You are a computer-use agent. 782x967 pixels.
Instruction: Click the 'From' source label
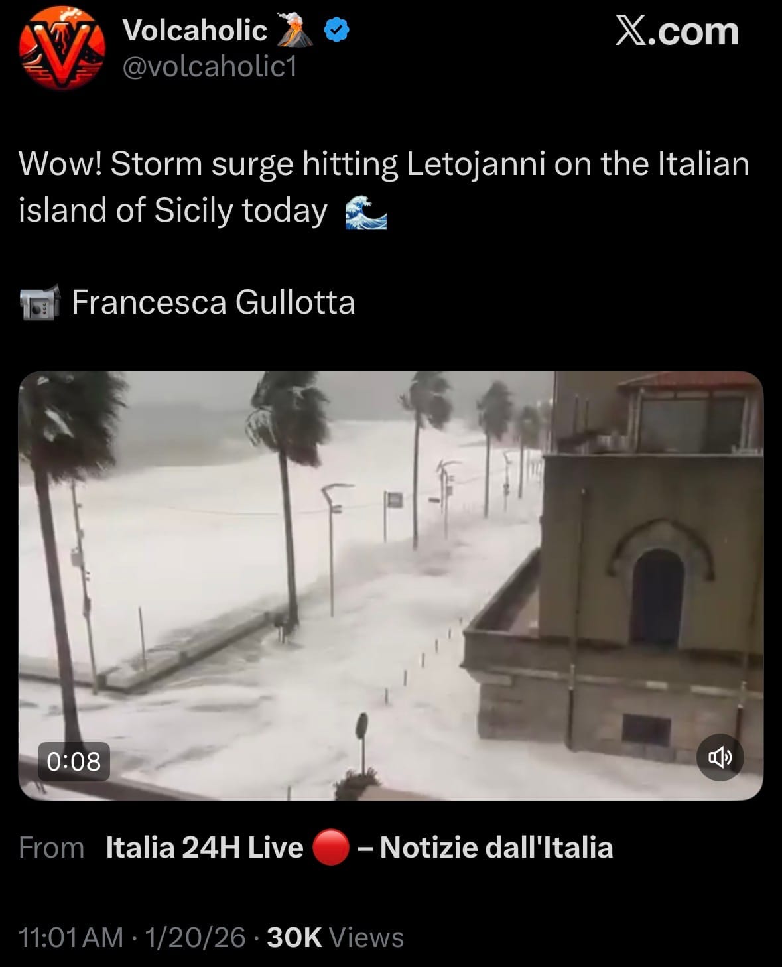[51, 848]
